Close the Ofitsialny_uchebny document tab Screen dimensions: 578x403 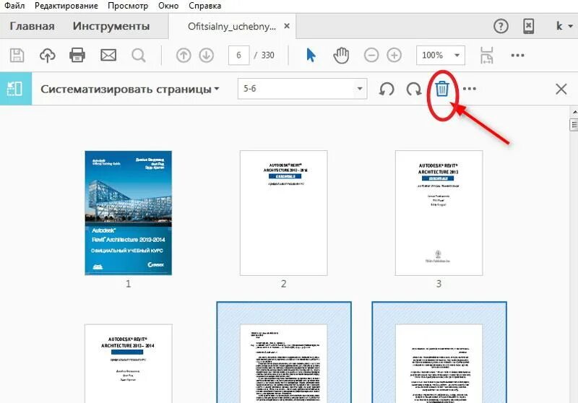[287, 26]
